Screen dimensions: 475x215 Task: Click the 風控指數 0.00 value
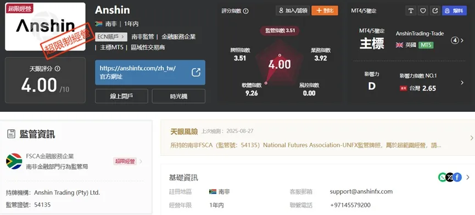pyautogui.click(x=309, y=93)
